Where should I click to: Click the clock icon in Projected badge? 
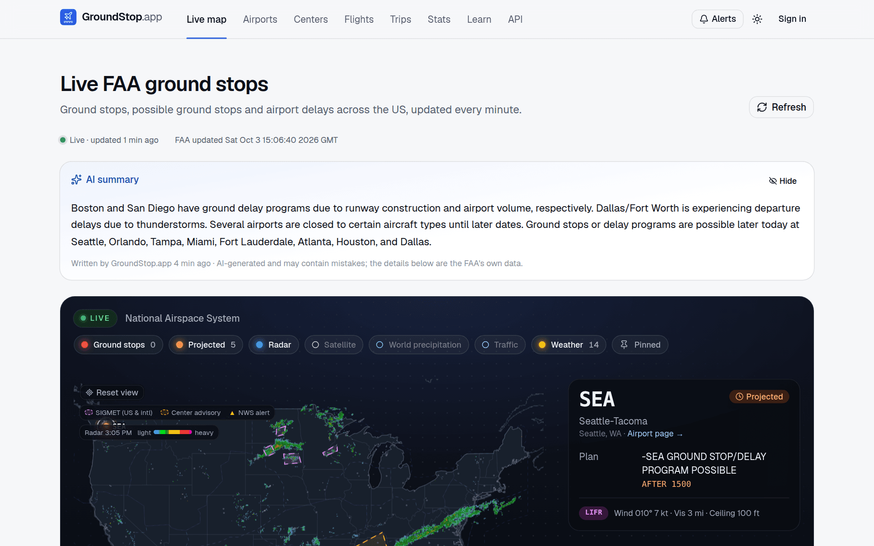(739, 397)
